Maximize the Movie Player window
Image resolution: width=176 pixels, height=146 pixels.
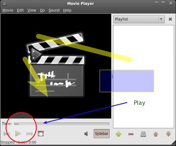pyautogui.click(x=163, y=2)
